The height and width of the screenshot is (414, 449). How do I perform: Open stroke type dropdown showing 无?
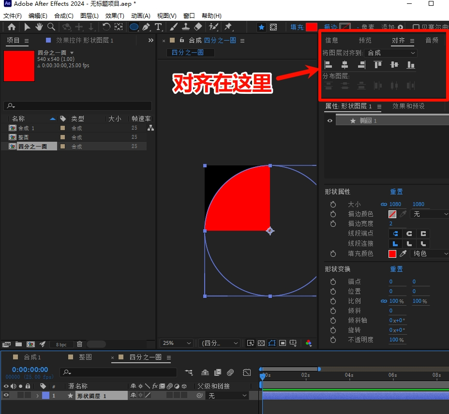pos(430,214)
